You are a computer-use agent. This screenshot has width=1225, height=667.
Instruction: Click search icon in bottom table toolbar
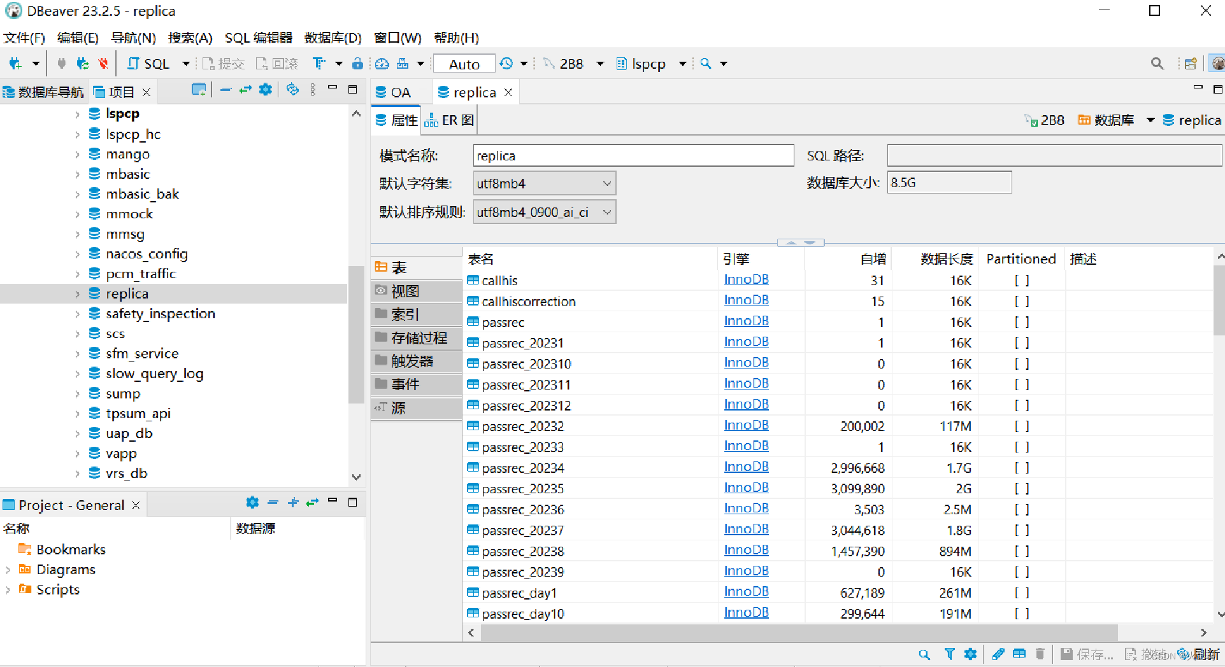click(x=924, y=654)
